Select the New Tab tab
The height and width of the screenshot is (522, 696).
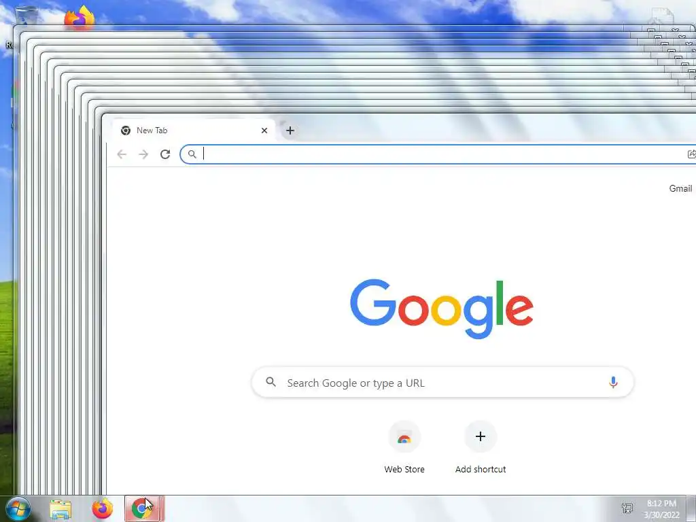[194, 130]
